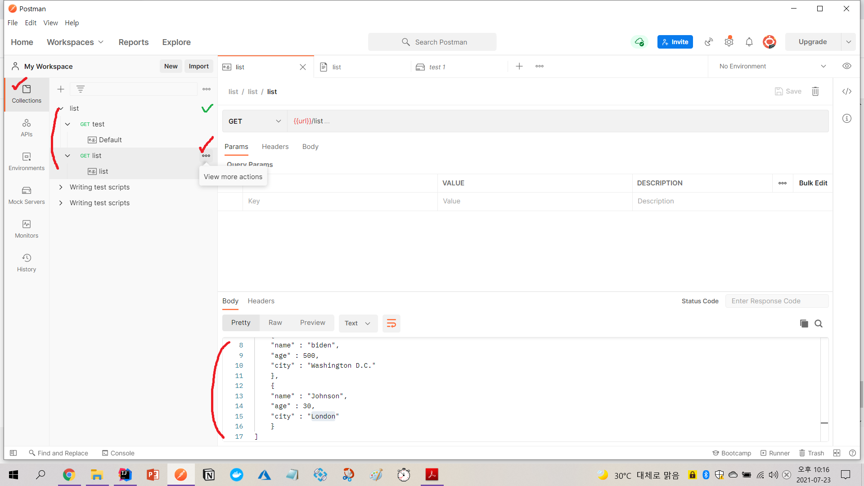Expand the first Writing test scripts collection
The width and height of the screenshot is (864, 486).
click(61, 187)
